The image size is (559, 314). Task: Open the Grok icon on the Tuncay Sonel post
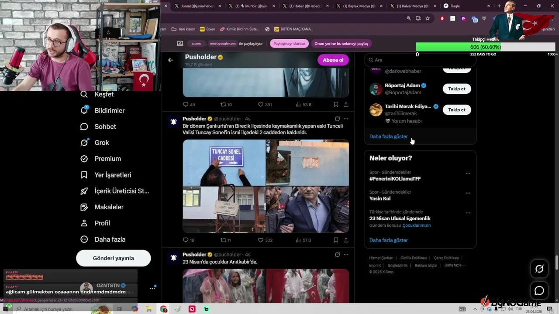coord(337,119)
